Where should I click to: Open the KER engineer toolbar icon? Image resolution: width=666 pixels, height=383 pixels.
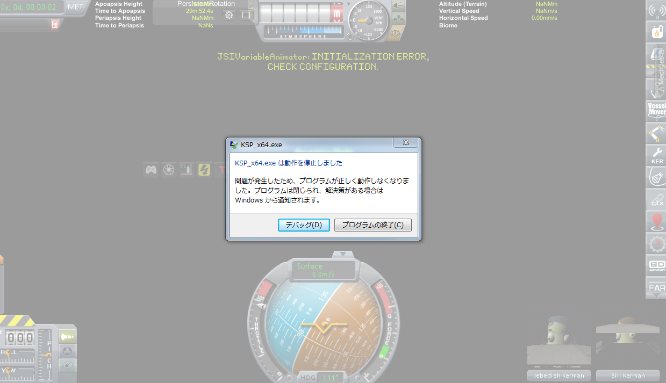656,155
